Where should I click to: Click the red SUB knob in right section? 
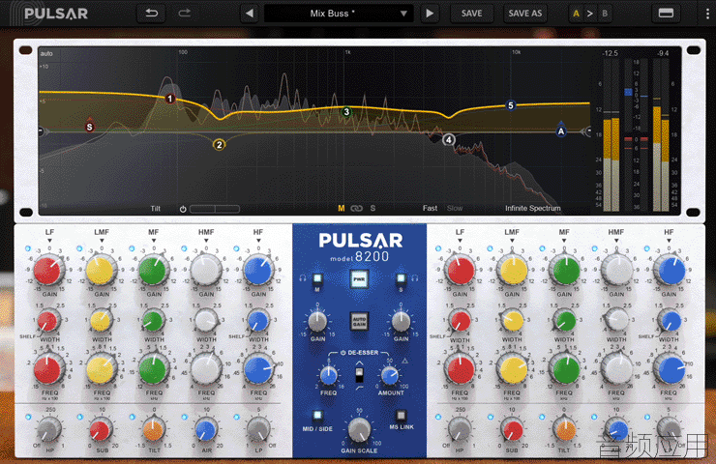(513, 431)
